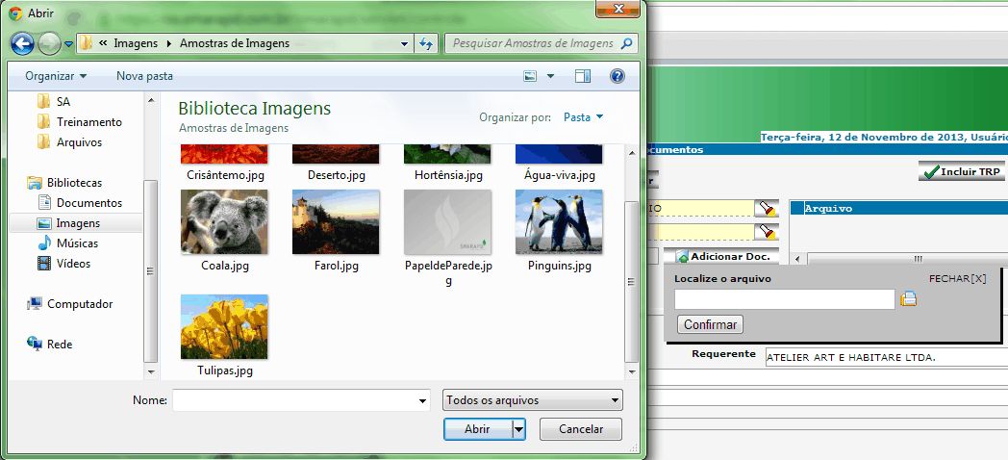Click the Abrir button
The image size is (1008, 460).
[x=477, y=429]
